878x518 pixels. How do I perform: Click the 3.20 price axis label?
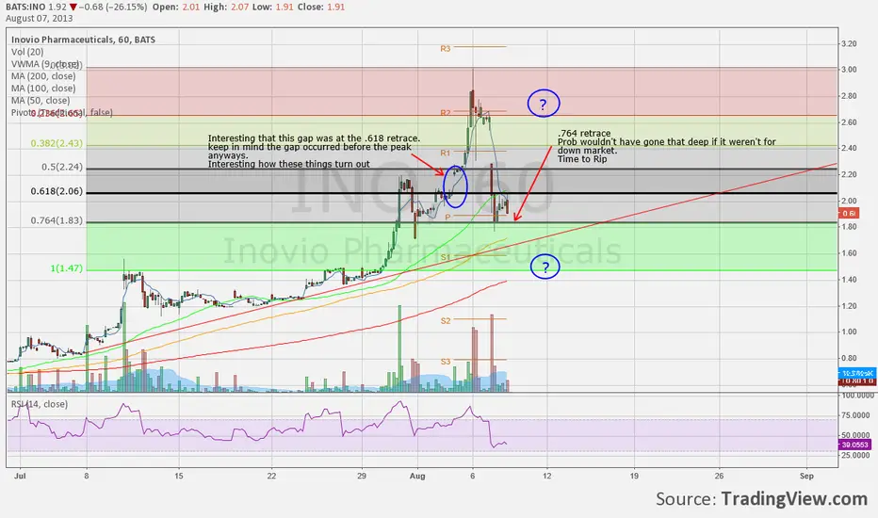click(848, 43)
